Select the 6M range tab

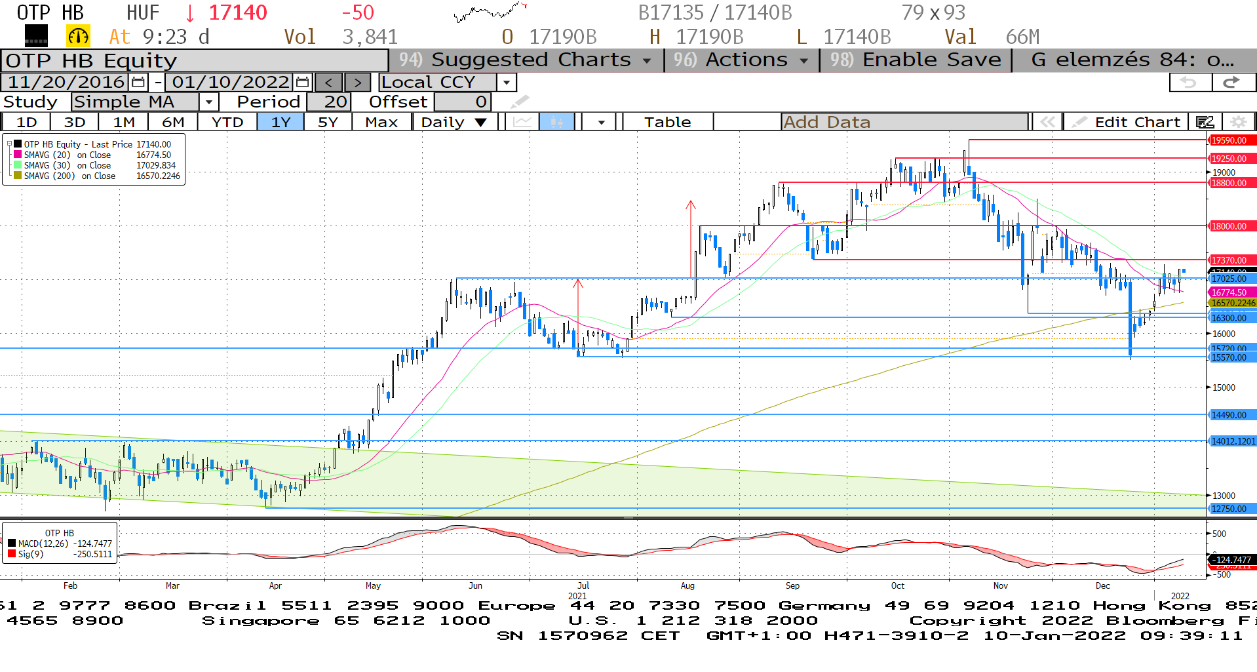pyautogui.click(x=173, y=122)
